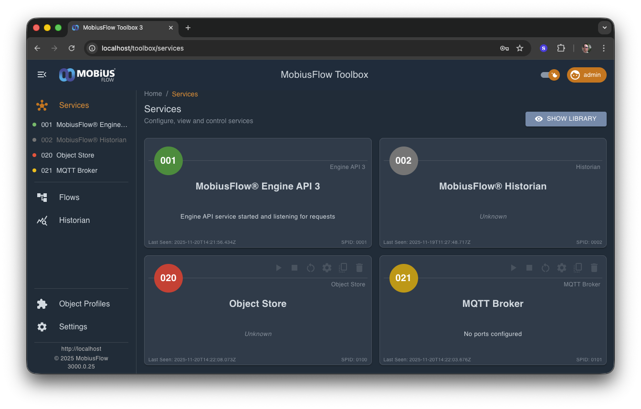The height and width of the screenshot is (409, 641).
Task: Start the Object Store service
Action: pyautogui.click(x=279, y=268)
